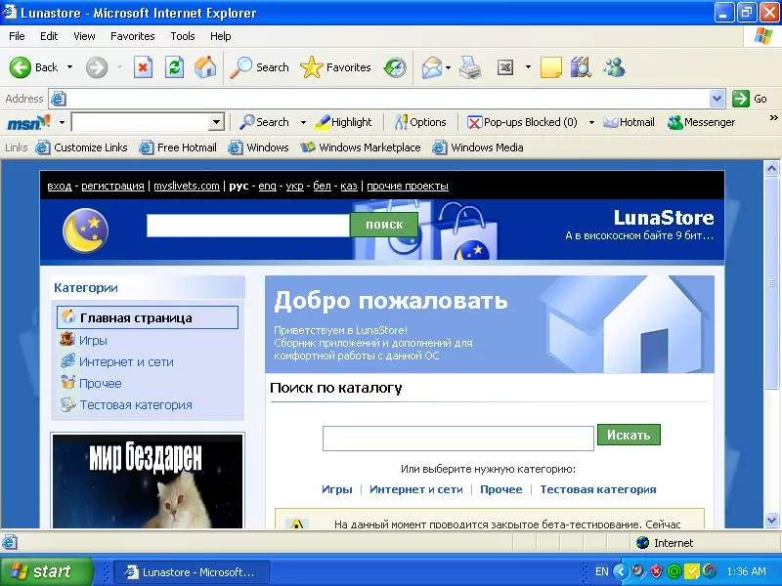Open the Research books icon

pos(581,67)
